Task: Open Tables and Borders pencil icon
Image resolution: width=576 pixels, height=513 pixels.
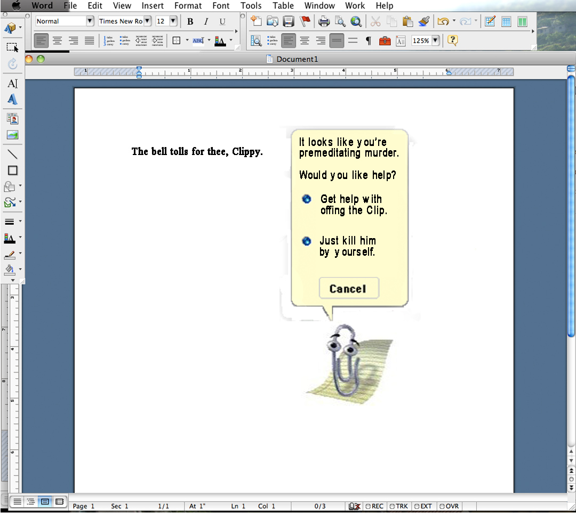Action: [x=490, y=21]
